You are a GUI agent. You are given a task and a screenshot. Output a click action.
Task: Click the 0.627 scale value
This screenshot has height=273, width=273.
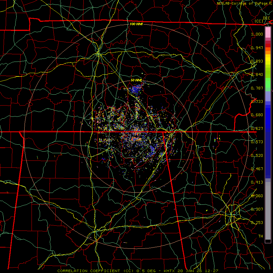pos(257,129)
